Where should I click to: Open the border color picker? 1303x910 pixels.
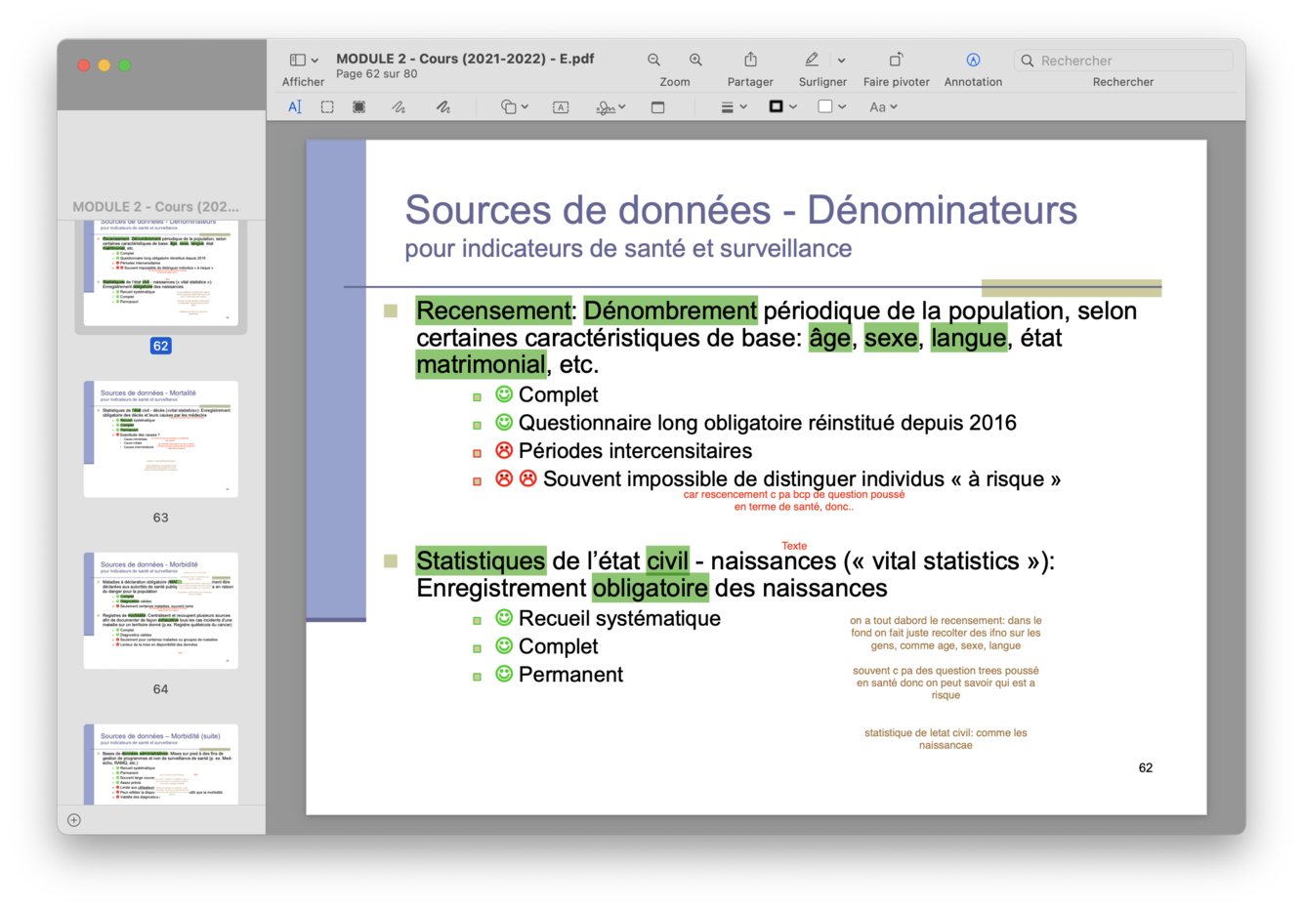click(x=782, y=107)
